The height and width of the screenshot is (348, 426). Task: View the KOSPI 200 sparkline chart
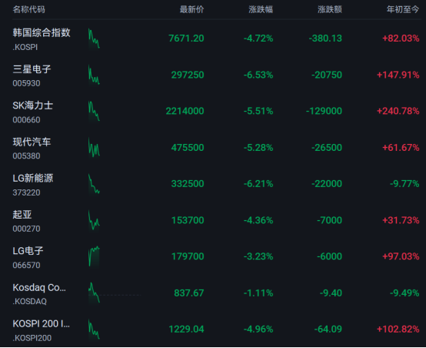[x=94, y=330]
